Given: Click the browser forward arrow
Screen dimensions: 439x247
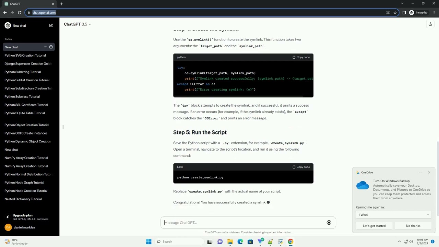Looking at the screenshot, I should point(12,13).
